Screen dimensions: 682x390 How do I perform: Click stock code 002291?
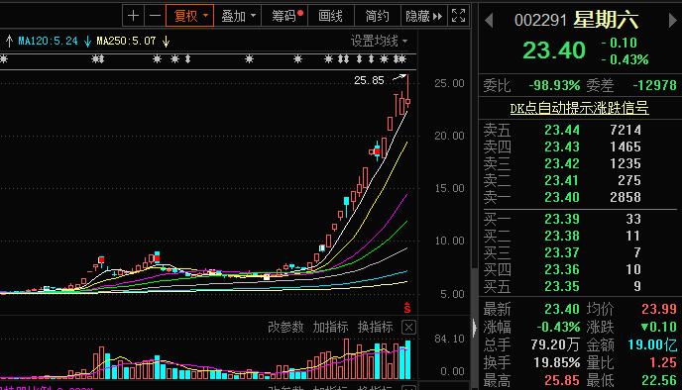540,21
